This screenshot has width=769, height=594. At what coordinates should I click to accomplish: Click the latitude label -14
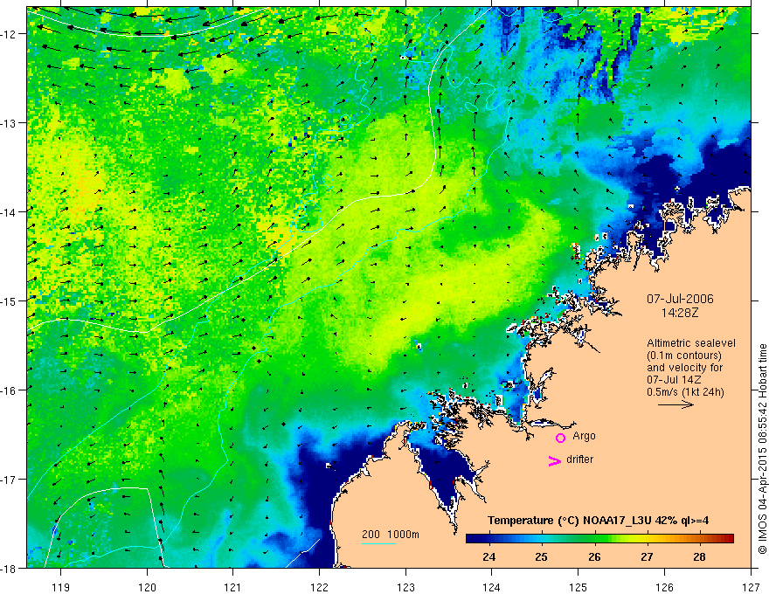9,212
